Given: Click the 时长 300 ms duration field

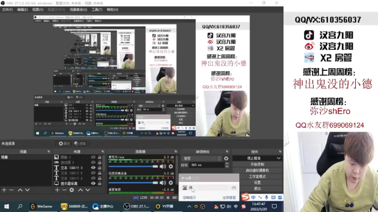Looking at the screenshot, I should (x=207, y=165).
